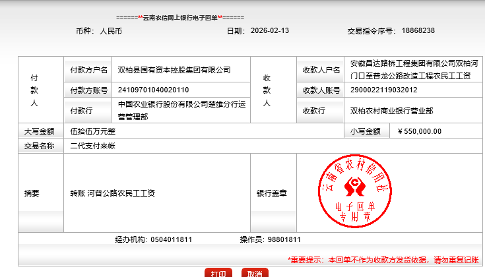
Task: Click the currency value 人民币
Action: (110, 30)
